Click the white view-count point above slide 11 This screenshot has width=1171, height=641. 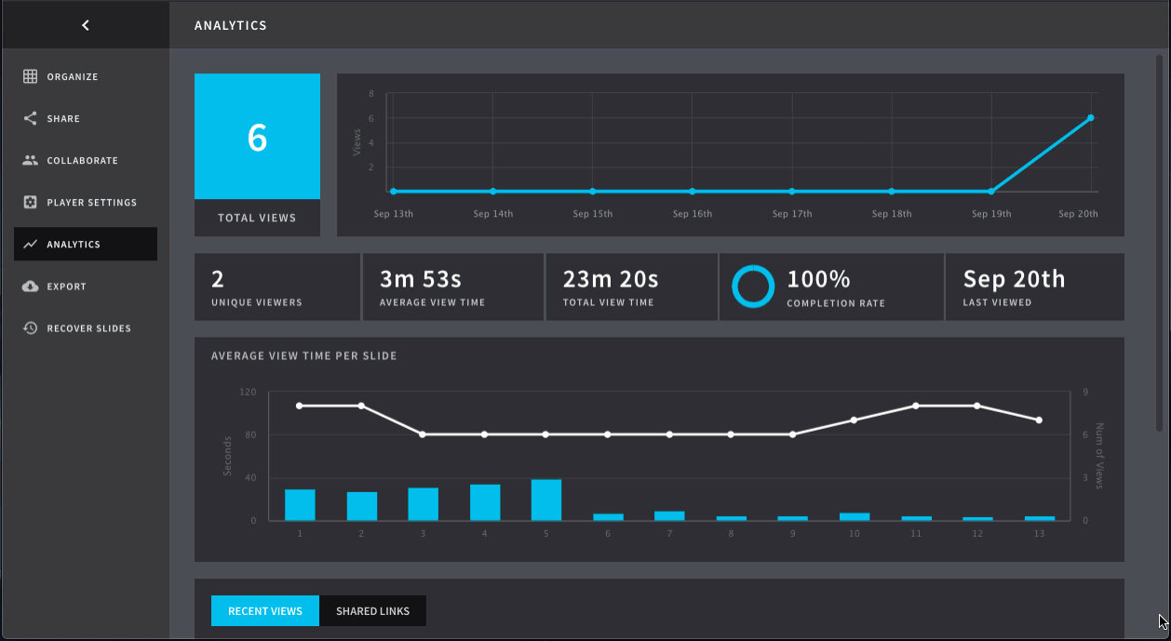click(x=916, y=406)
